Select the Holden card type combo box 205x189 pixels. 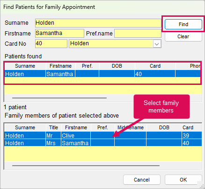click(x=115, y=43)
